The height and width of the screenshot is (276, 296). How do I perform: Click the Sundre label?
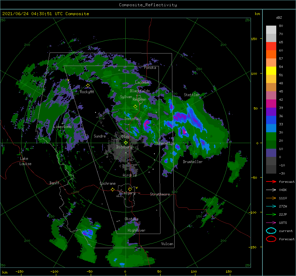(100, 136)
